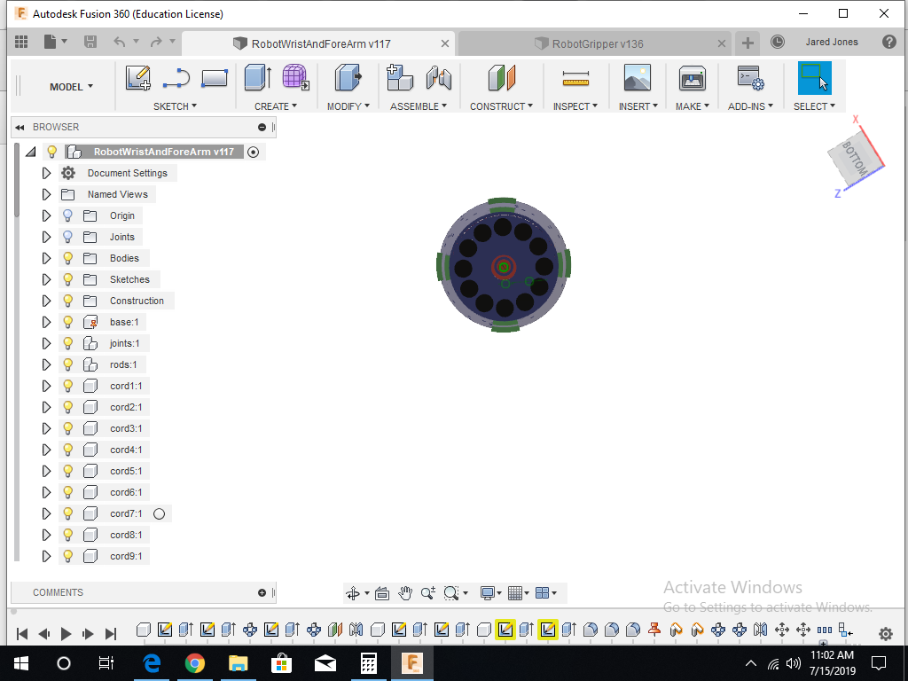Open the SKETCH menu
The height and width of the screenshot is (681, 908).
click(175, 106)
